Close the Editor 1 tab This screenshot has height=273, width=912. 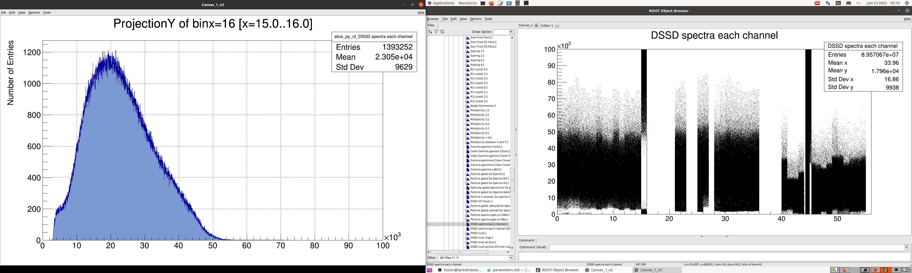click(x=557, y=26)
